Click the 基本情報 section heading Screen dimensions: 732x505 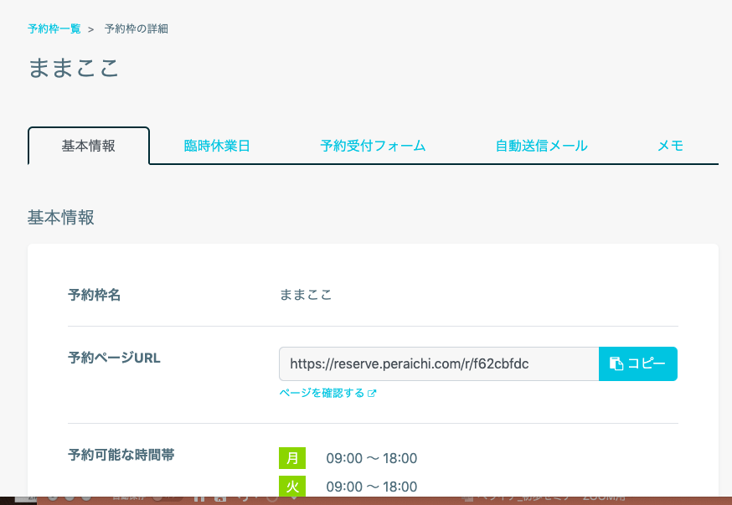[x=60, y=218]
